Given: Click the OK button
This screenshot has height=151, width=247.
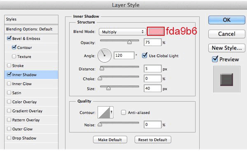Looking at the screenshot, I should click(x=227, y=20).
